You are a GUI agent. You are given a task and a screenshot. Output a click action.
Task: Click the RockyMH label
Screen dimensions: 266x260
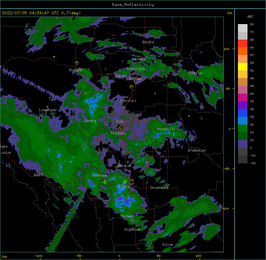[x=76, y=70]
